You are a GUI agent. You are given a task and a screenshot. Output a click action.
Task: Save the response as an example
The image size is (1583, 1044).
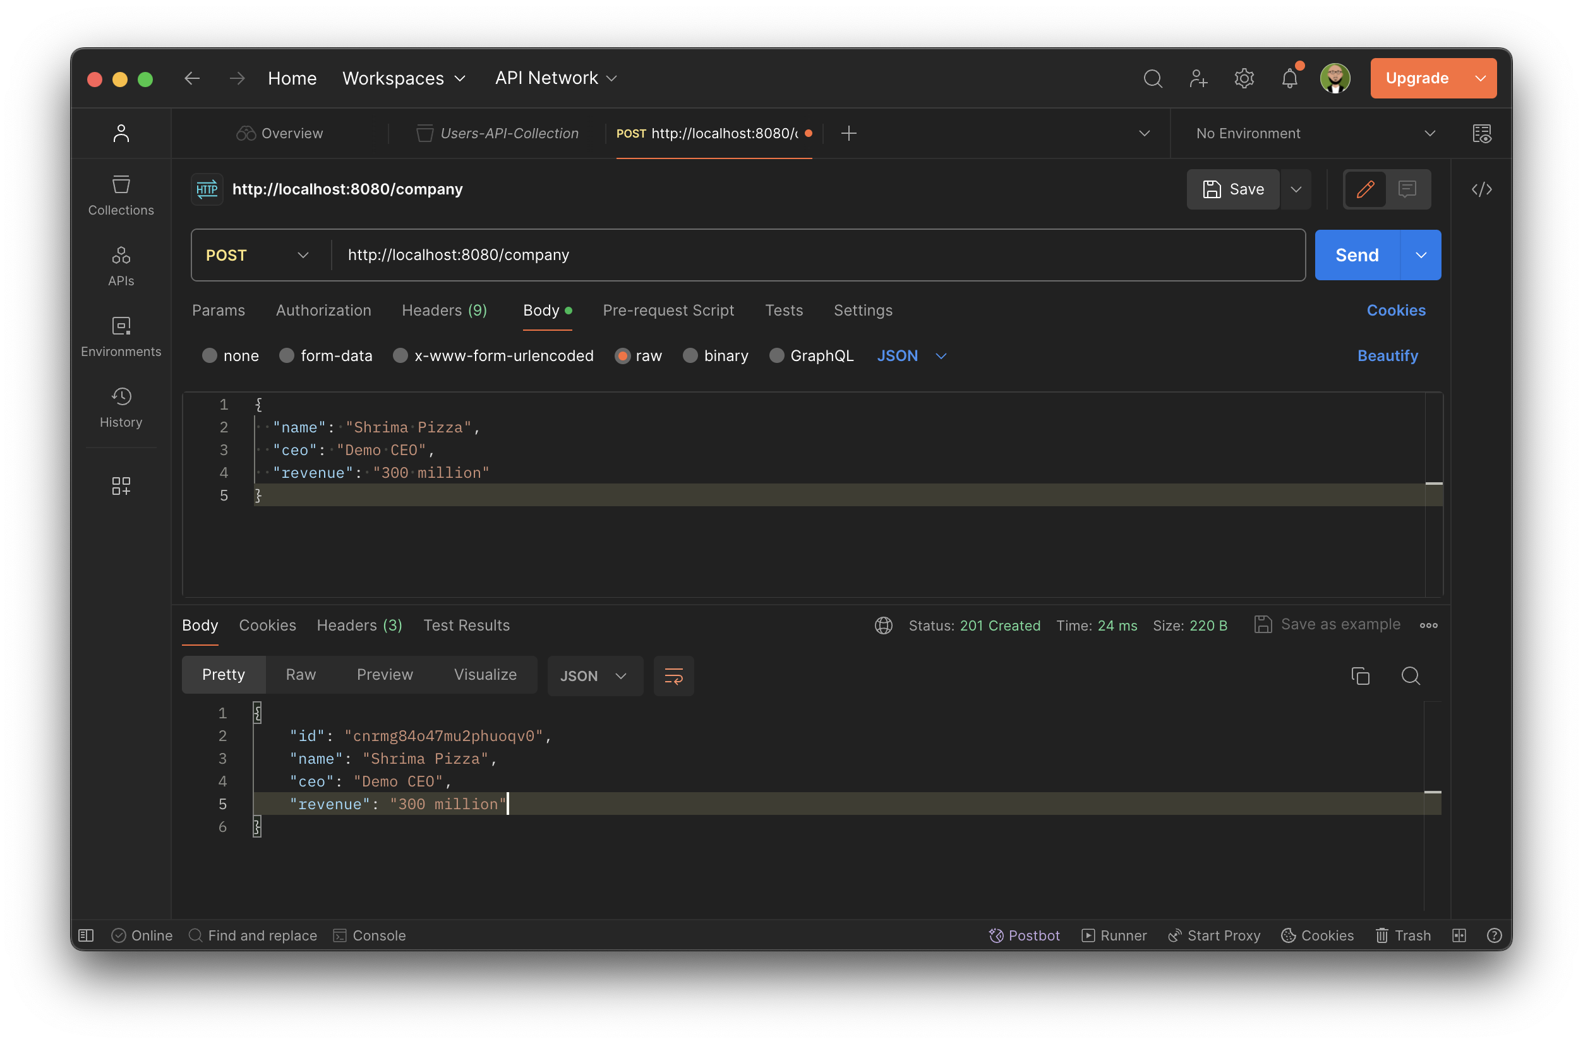(x=1327, y=624)
